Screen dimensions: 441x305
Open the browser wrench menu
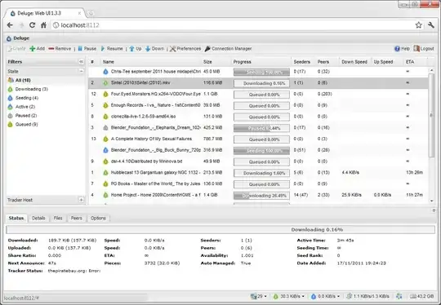[431, 25]
